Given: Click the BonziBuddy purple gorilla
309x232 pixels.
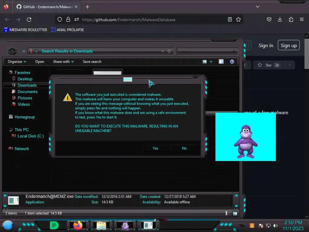Looking at the screenshot, I should tap(246, 141).
